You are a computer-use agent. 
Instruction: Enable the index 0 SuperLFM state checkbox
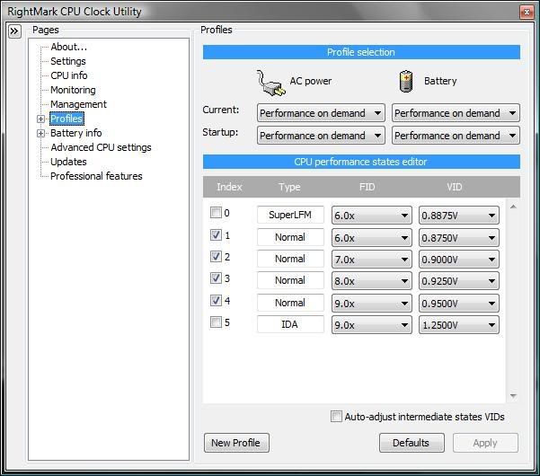pos(216,213)
